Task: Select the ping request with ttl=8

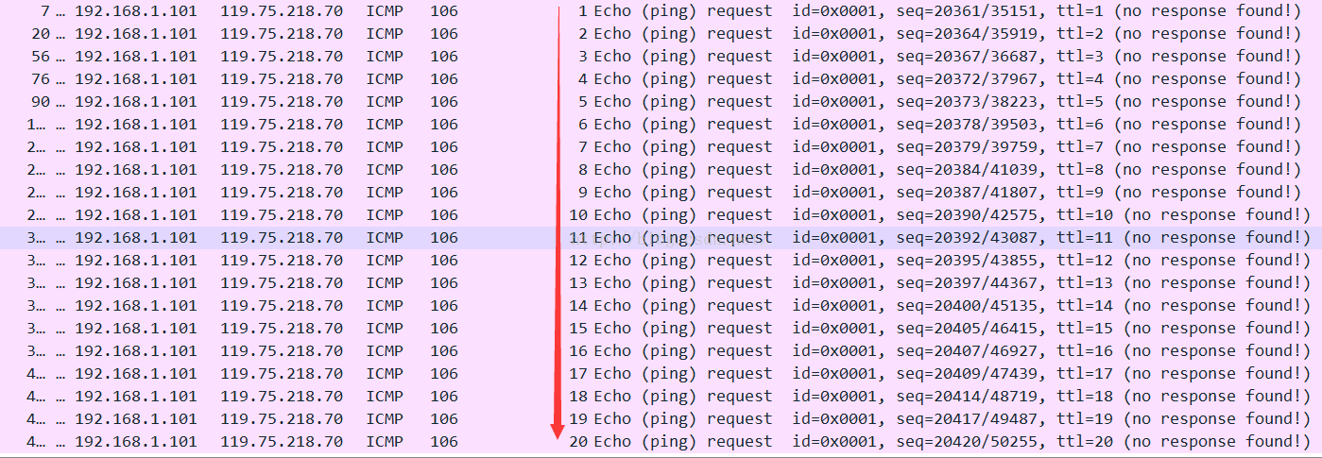Action: (661, 170)
